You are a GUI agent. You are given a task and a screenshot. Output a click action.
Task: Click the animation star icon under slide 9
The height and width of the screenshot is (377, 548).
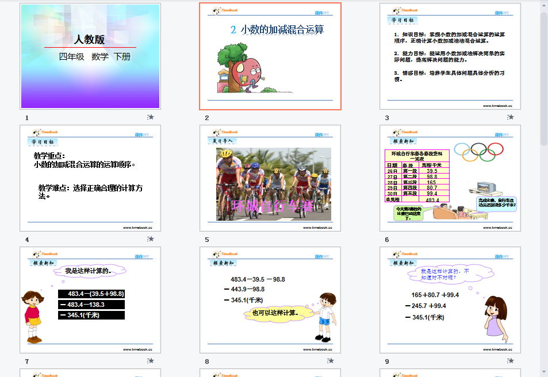point(511,361)
